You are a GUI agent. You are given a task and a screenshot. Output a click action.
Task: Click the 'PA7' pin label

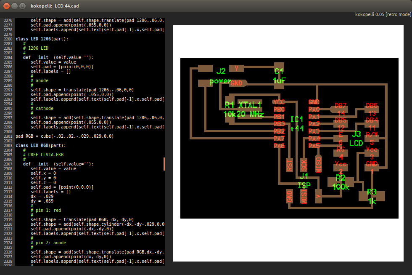pos(279,139)
